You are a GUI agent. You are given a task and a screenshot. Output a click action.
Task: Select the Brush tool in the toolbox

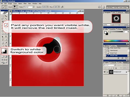pos(6,25)
